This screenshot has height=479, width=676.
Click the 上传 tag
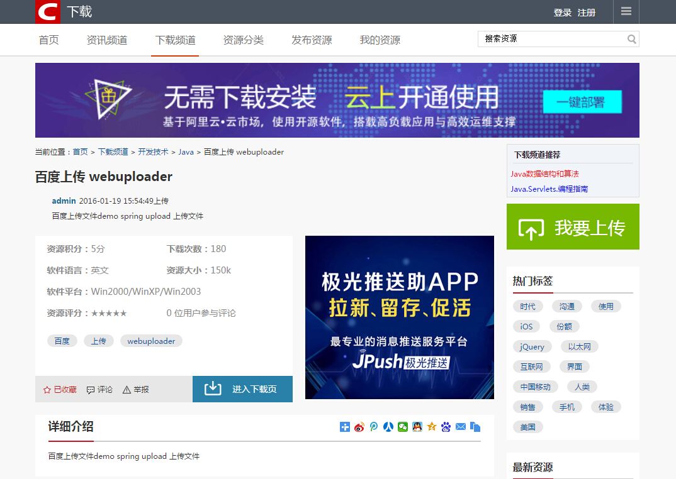[98, 341]
